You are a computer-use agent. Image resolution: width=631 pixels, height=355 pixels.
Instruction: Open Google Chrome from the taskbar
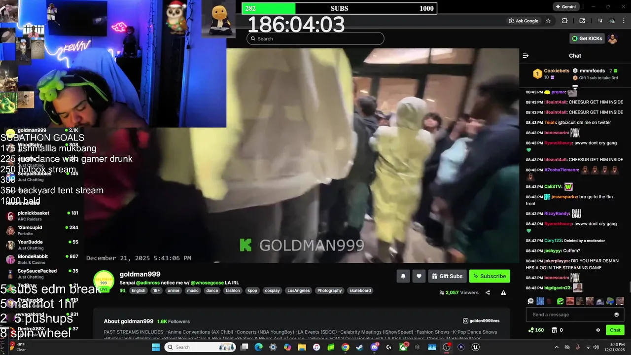pyautogui.click(x=345, y=347)
